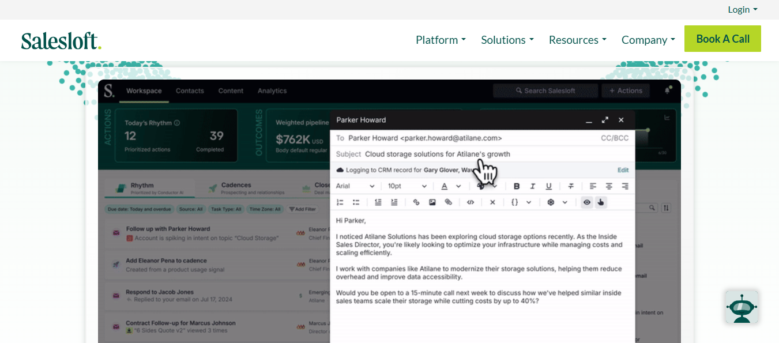Open the Company menu dropdown

[648, 40]
